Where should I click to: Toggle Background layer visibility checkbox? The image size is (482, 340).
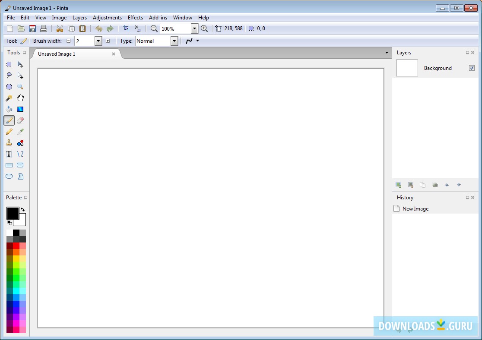pos(472,68)
